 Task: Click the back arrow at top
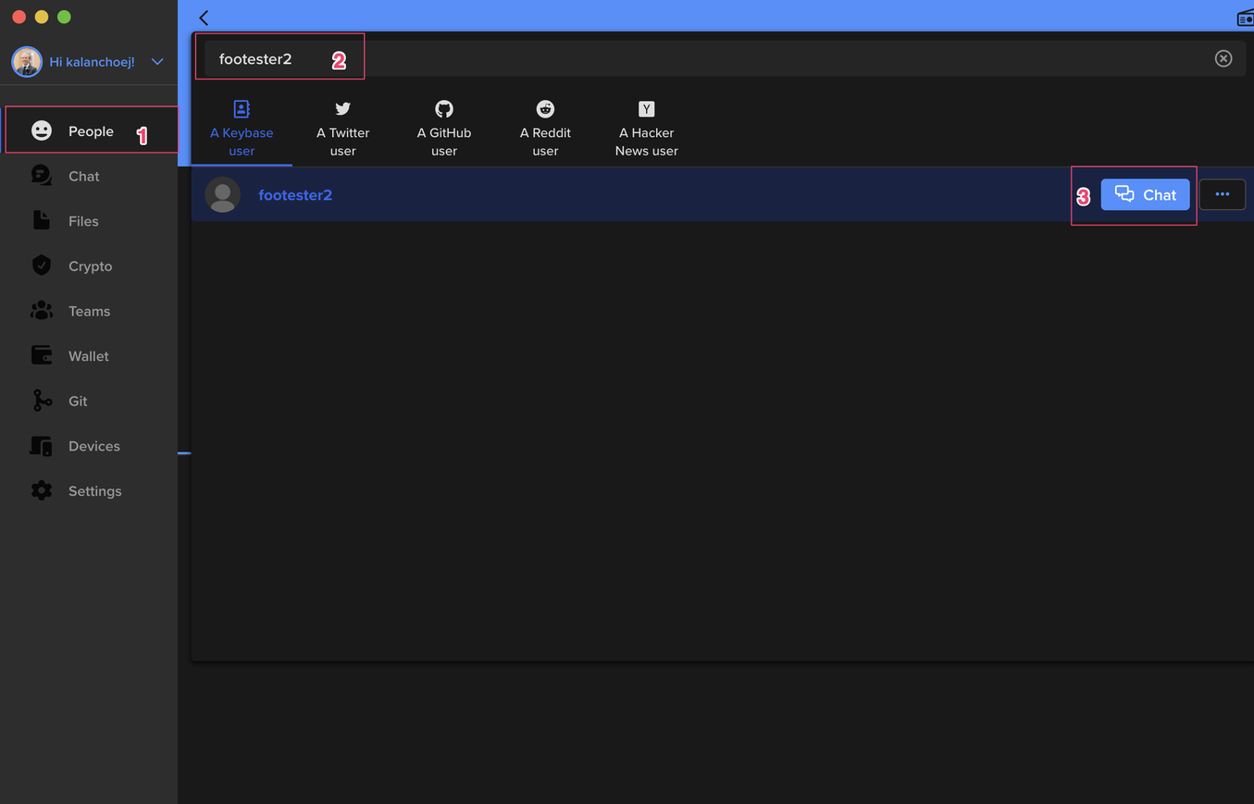pos(204,18)
